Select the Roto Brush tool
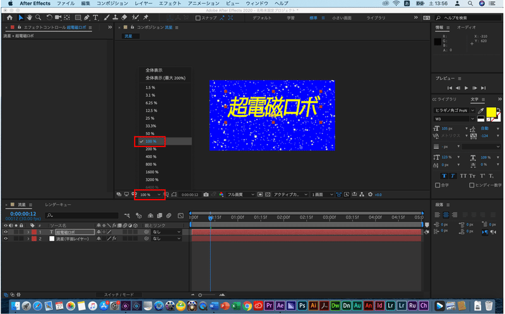 click(x=135, y=18)
